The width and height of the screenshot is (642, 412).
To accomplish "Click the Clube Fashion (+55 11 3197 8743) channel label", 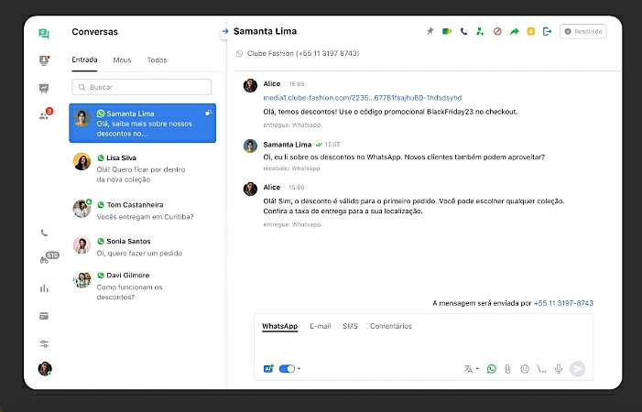I will [303, 53].
